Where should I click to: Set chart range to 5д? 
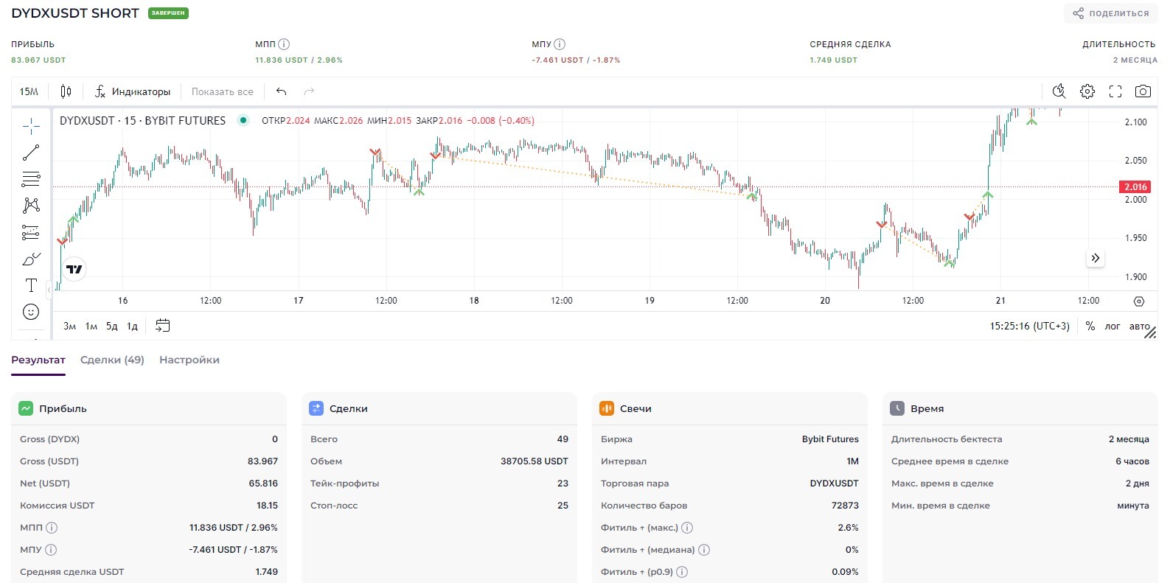111,326
